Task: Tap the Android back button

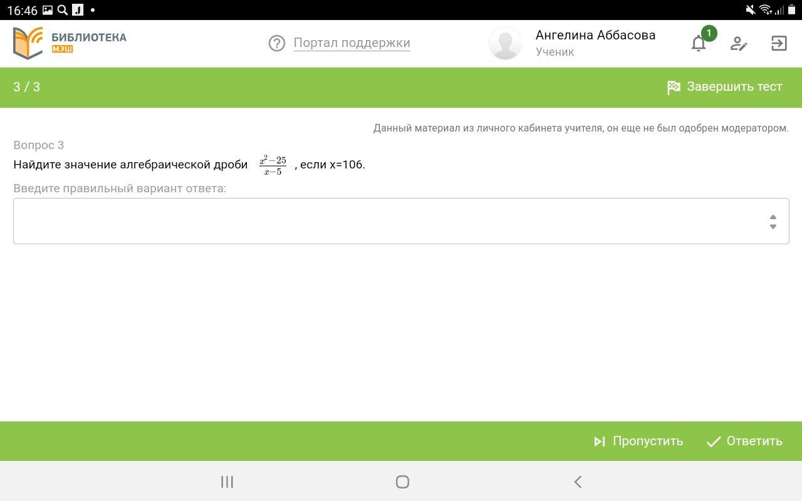Action: pos(578,482)
